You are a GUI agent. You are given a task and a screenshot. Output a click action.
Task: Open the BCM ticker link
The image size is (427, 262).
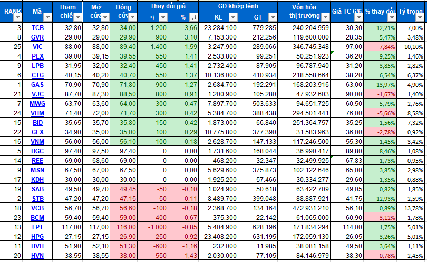[37, 218]
